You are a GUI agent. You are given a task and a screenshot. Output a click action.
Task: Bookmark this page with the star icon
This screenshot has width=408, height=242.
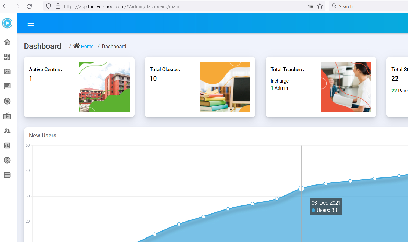(320, 6)
